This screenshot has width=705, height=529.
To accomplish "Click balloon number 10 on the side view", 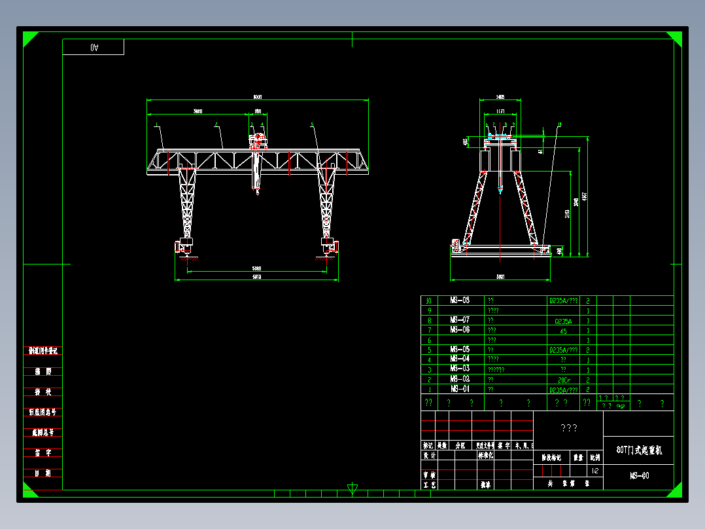I will coord(559,124).
